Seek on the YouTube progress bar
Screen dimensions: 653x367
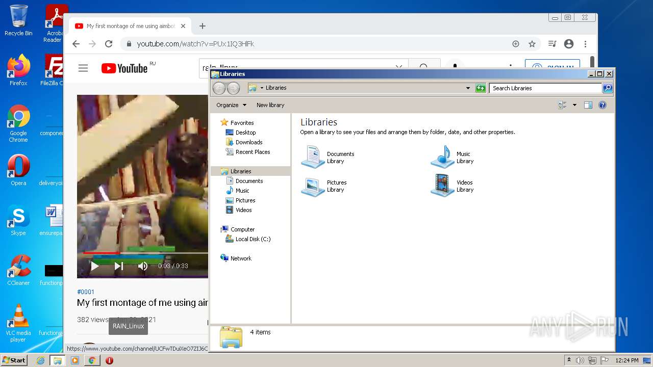pyautogui.click(x=145, y=253)
